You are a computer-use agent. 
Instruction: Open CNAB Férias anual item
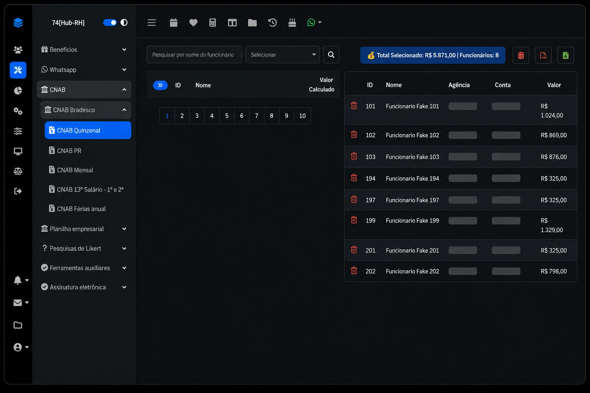click(88, 208)
